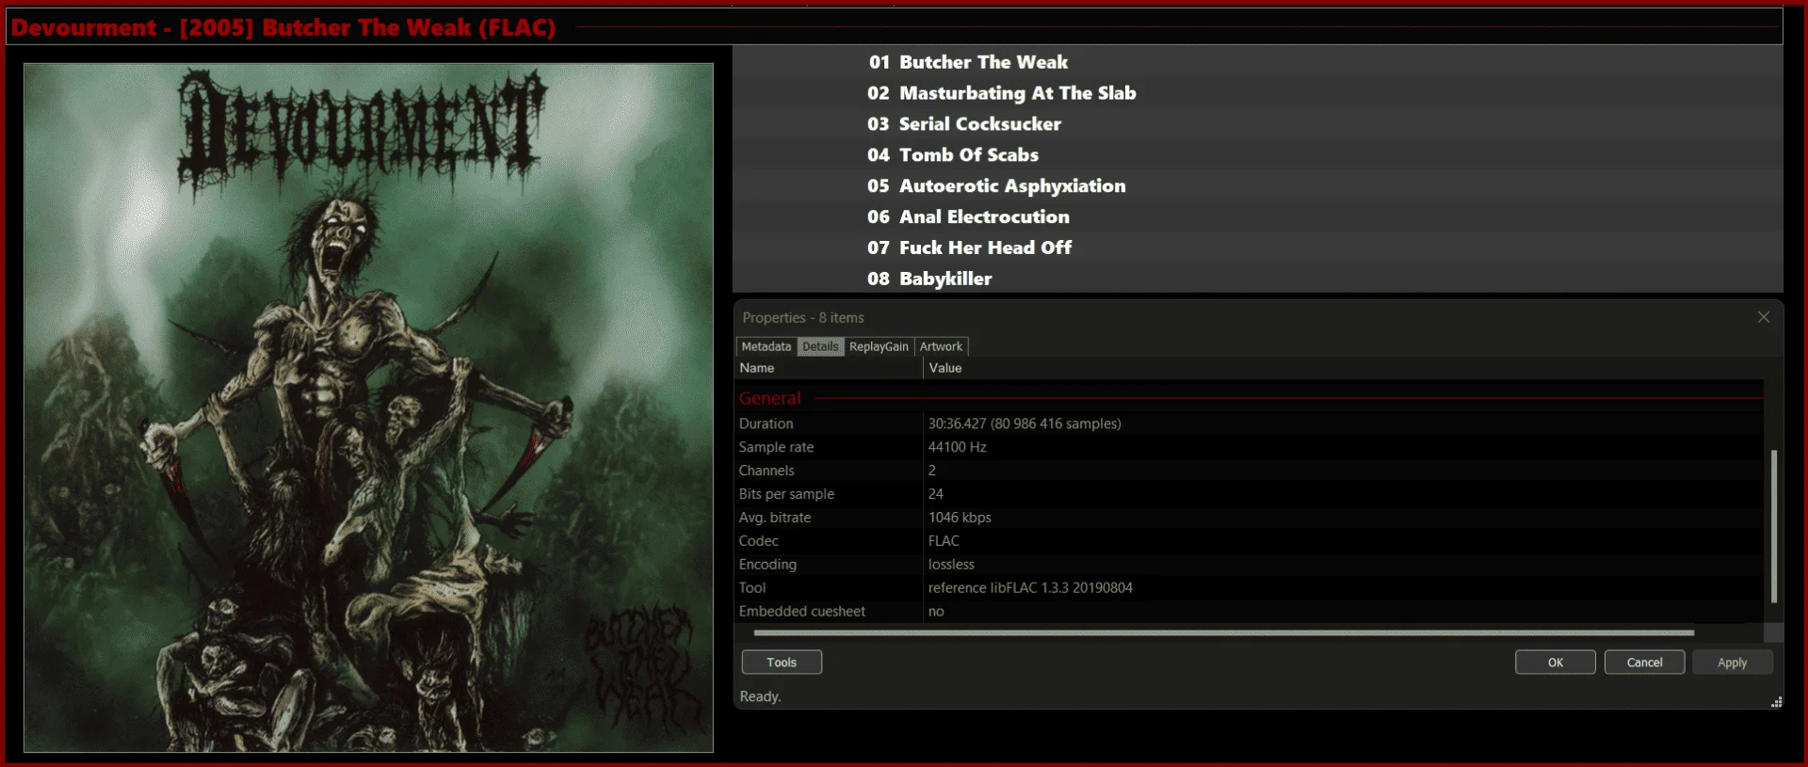Click the vertical scrollbar in Properties

[x=1774, y=525]
